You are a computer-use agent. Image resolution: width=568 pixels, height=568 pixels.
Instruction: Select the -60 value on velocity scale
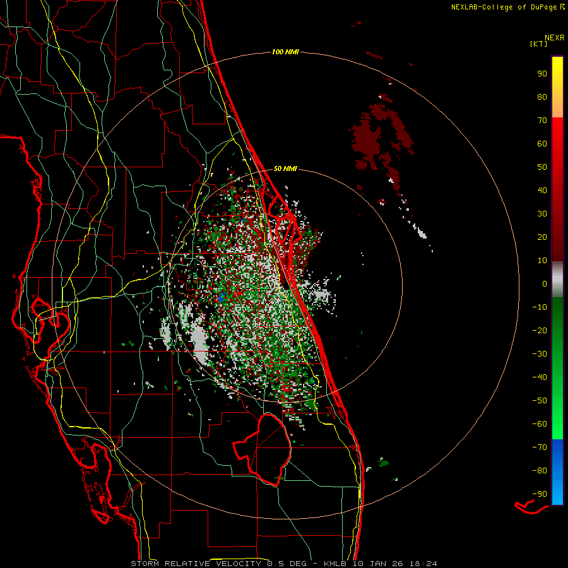pos(540,424)
